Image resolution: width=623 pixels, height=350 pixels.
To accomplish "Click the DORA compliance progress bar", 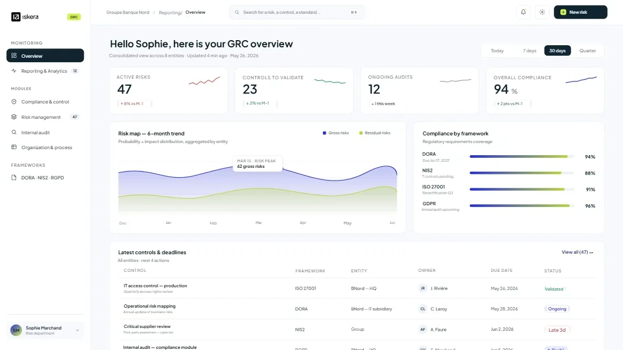I will (x=522, y=156).
